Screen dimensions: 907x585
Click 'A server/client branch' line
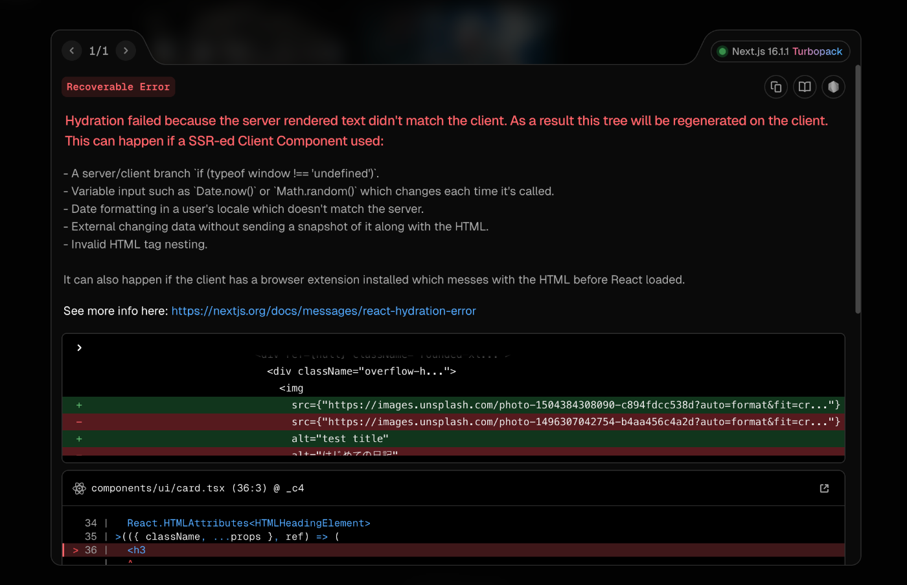point(222,173)
